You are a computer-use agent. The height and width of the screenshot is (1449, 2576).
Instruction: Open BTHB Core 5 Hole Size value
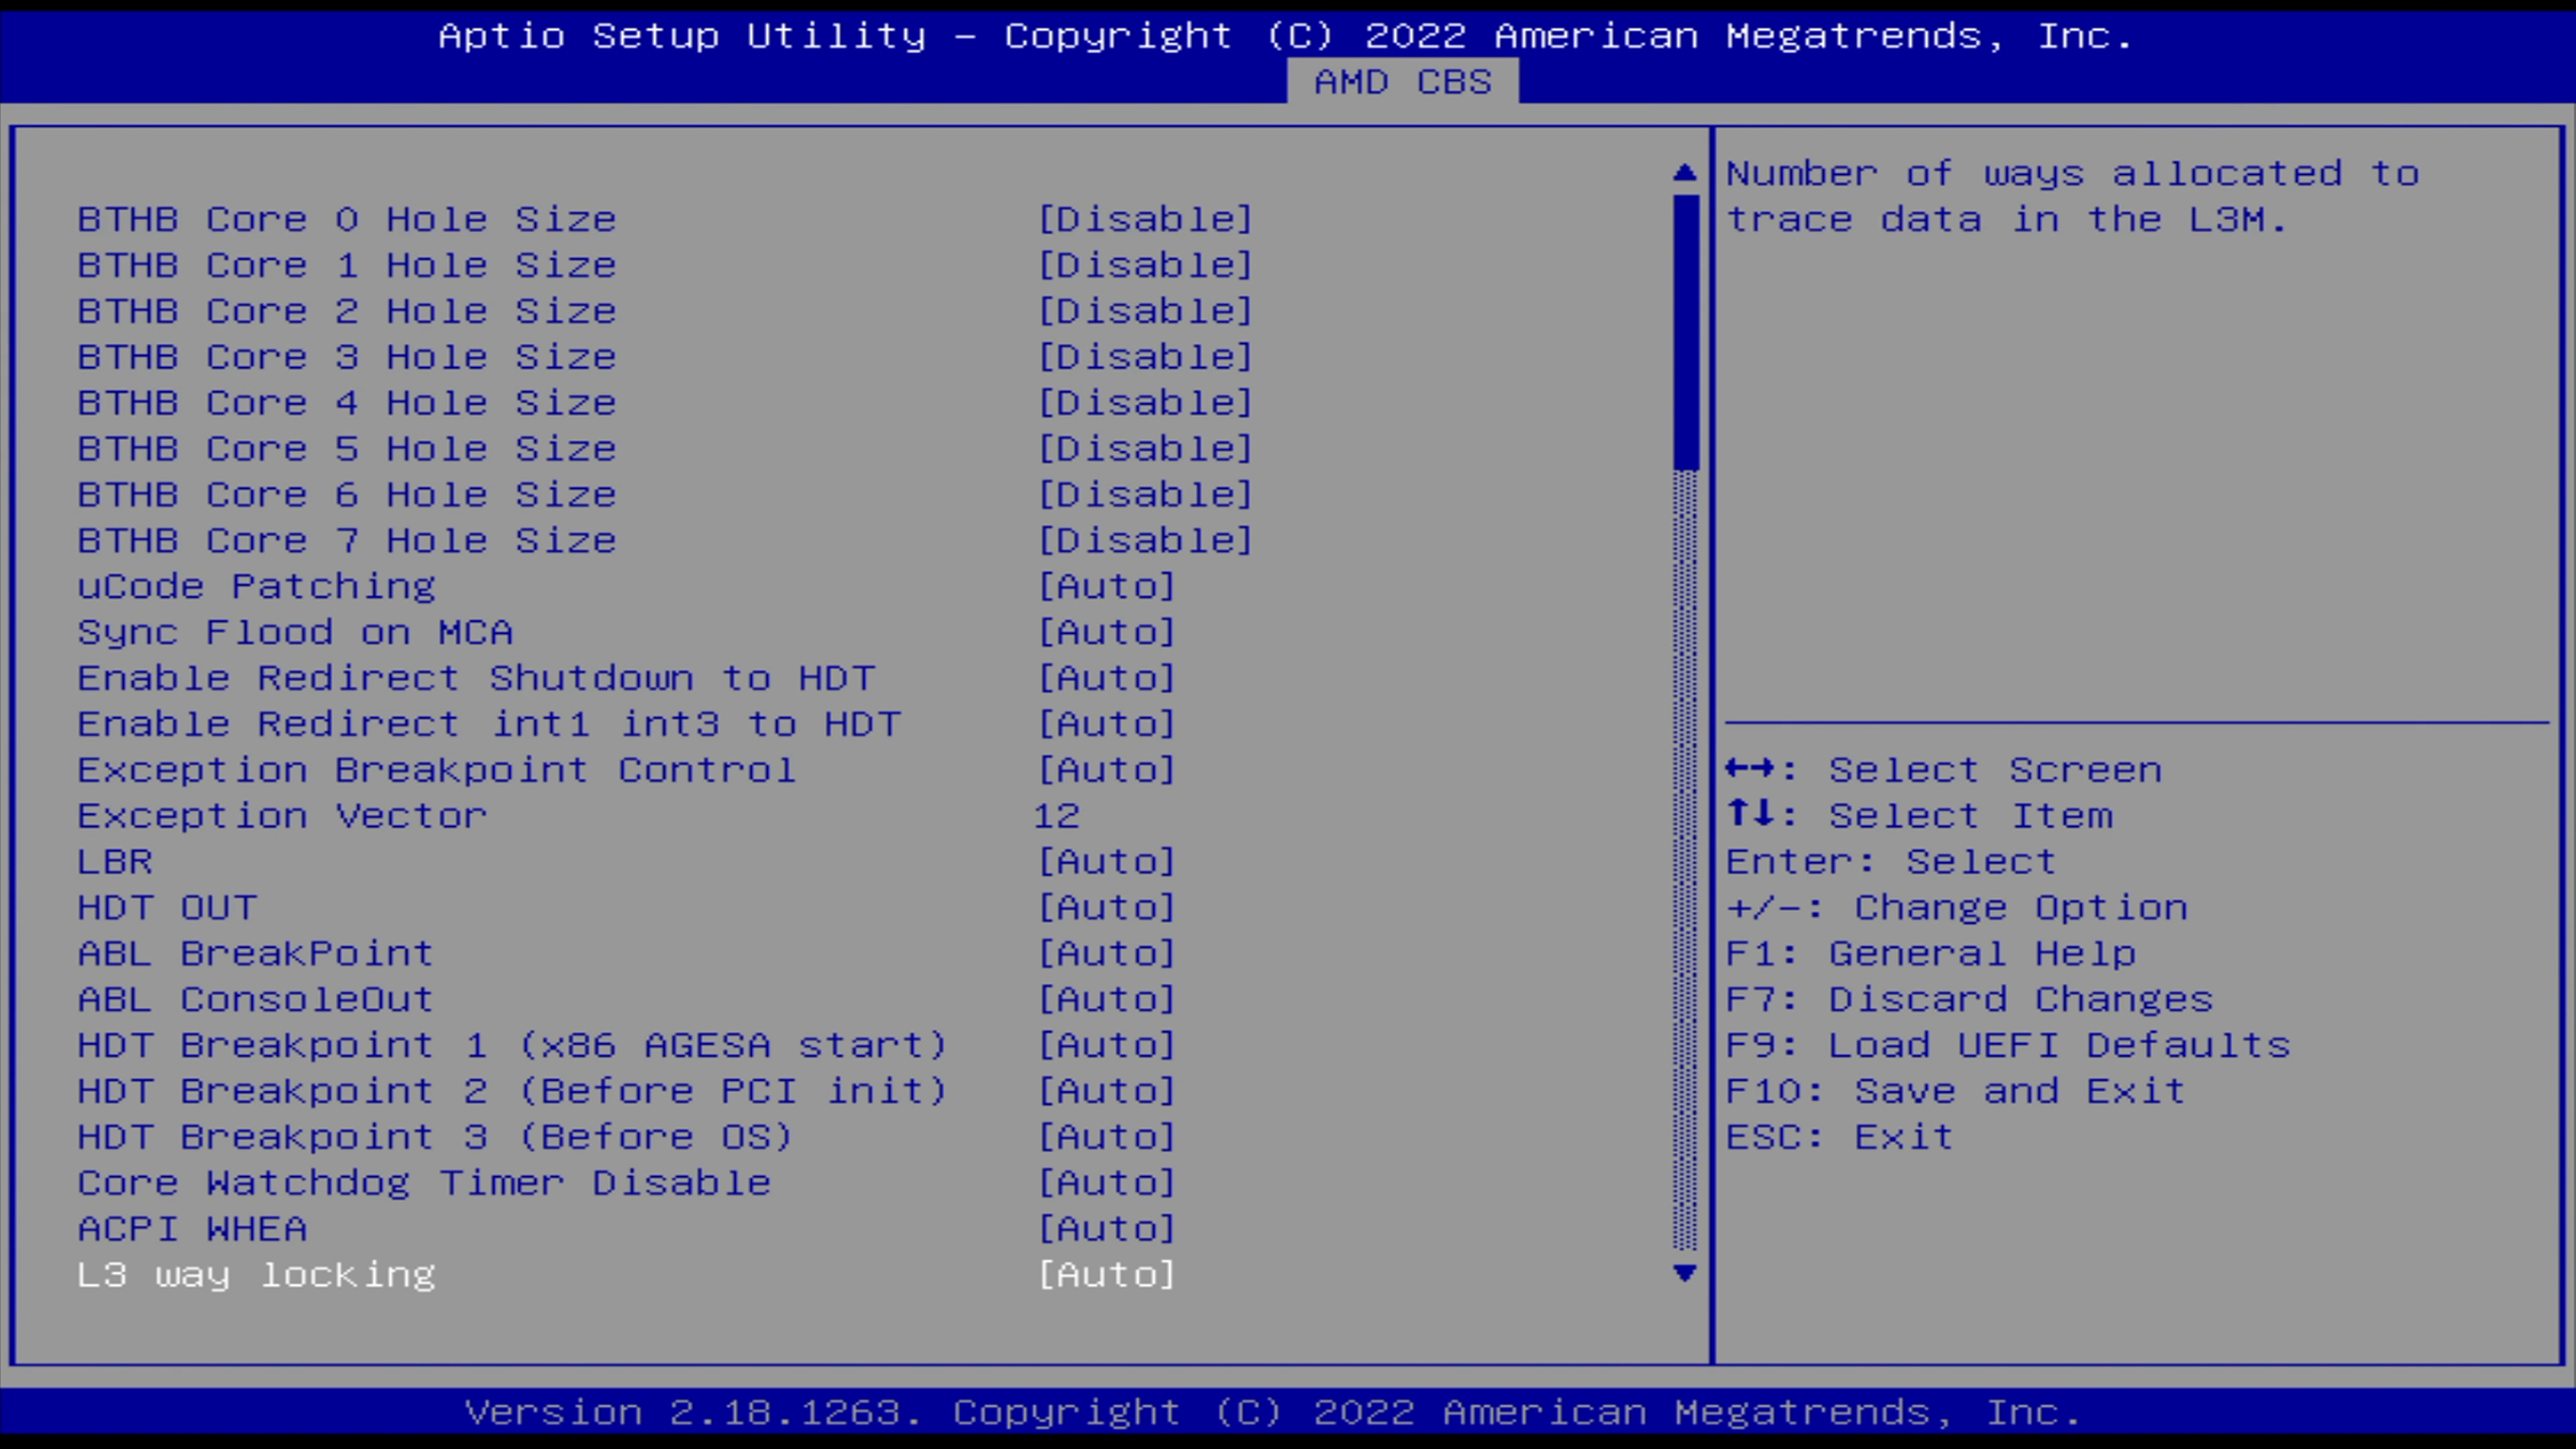[x=1145, y=449]
